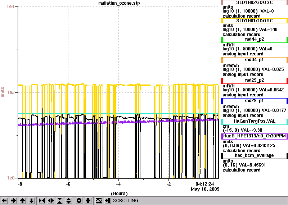The height and width of the screenshot is (205, 288).
Task: Click the -8 hours axis tick label
Action: (20, 184)
